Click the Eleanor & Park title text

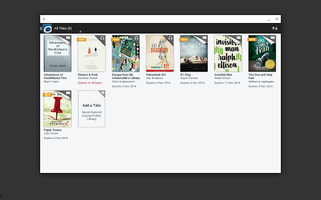[88, 74]
